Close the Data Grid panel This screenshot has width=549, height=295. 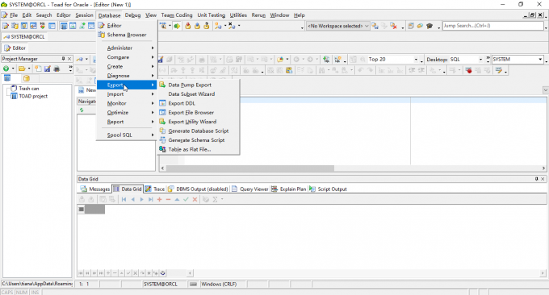point(543,179)
